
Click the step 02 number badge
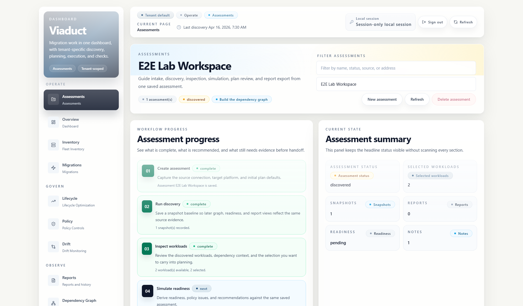click(x=147, y=206)
